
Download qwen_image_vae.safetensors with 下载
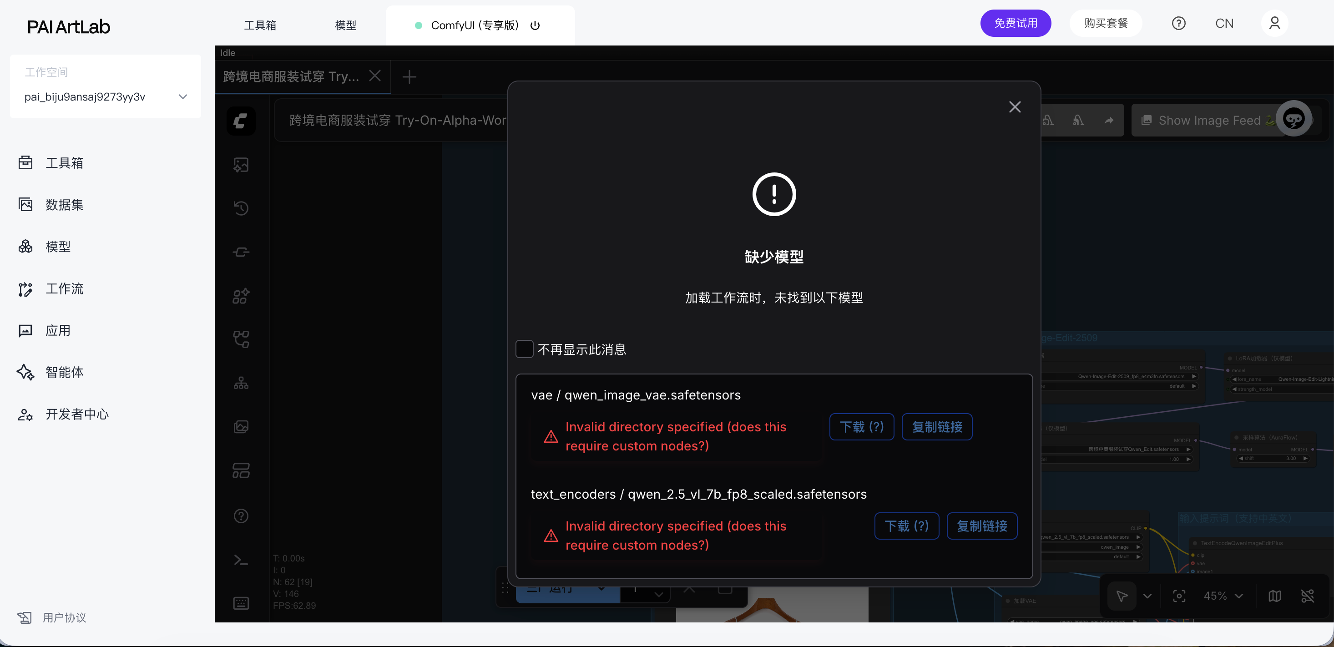coord(861,427)
